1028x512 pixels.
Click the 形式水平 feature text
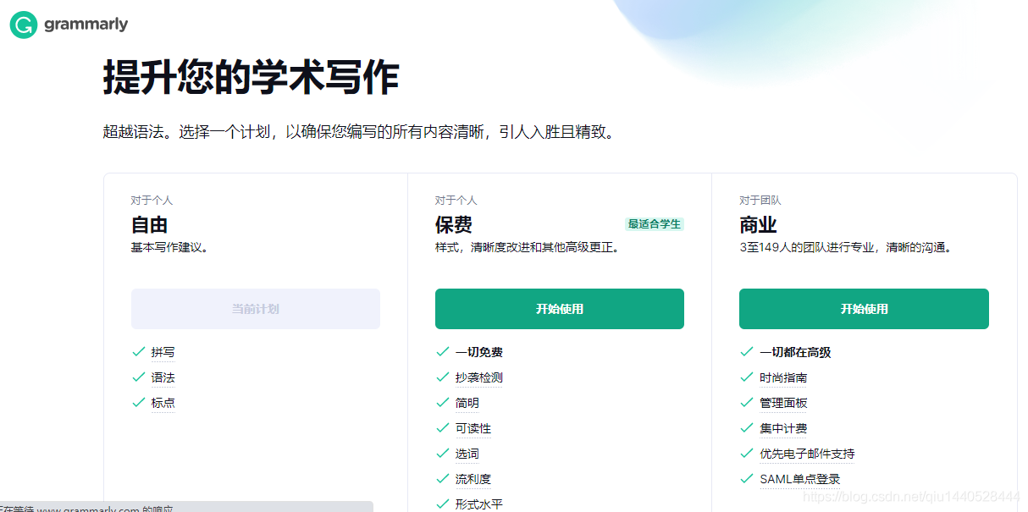(479, 504)
